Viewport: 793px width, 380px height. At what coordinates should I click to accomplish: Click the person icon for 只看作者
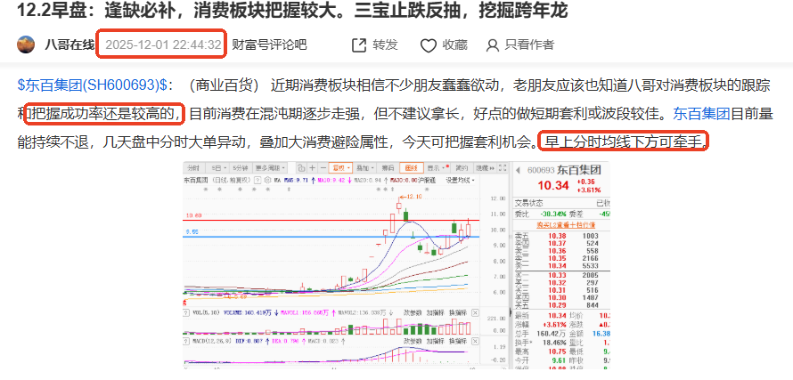[x=492, y=45]
